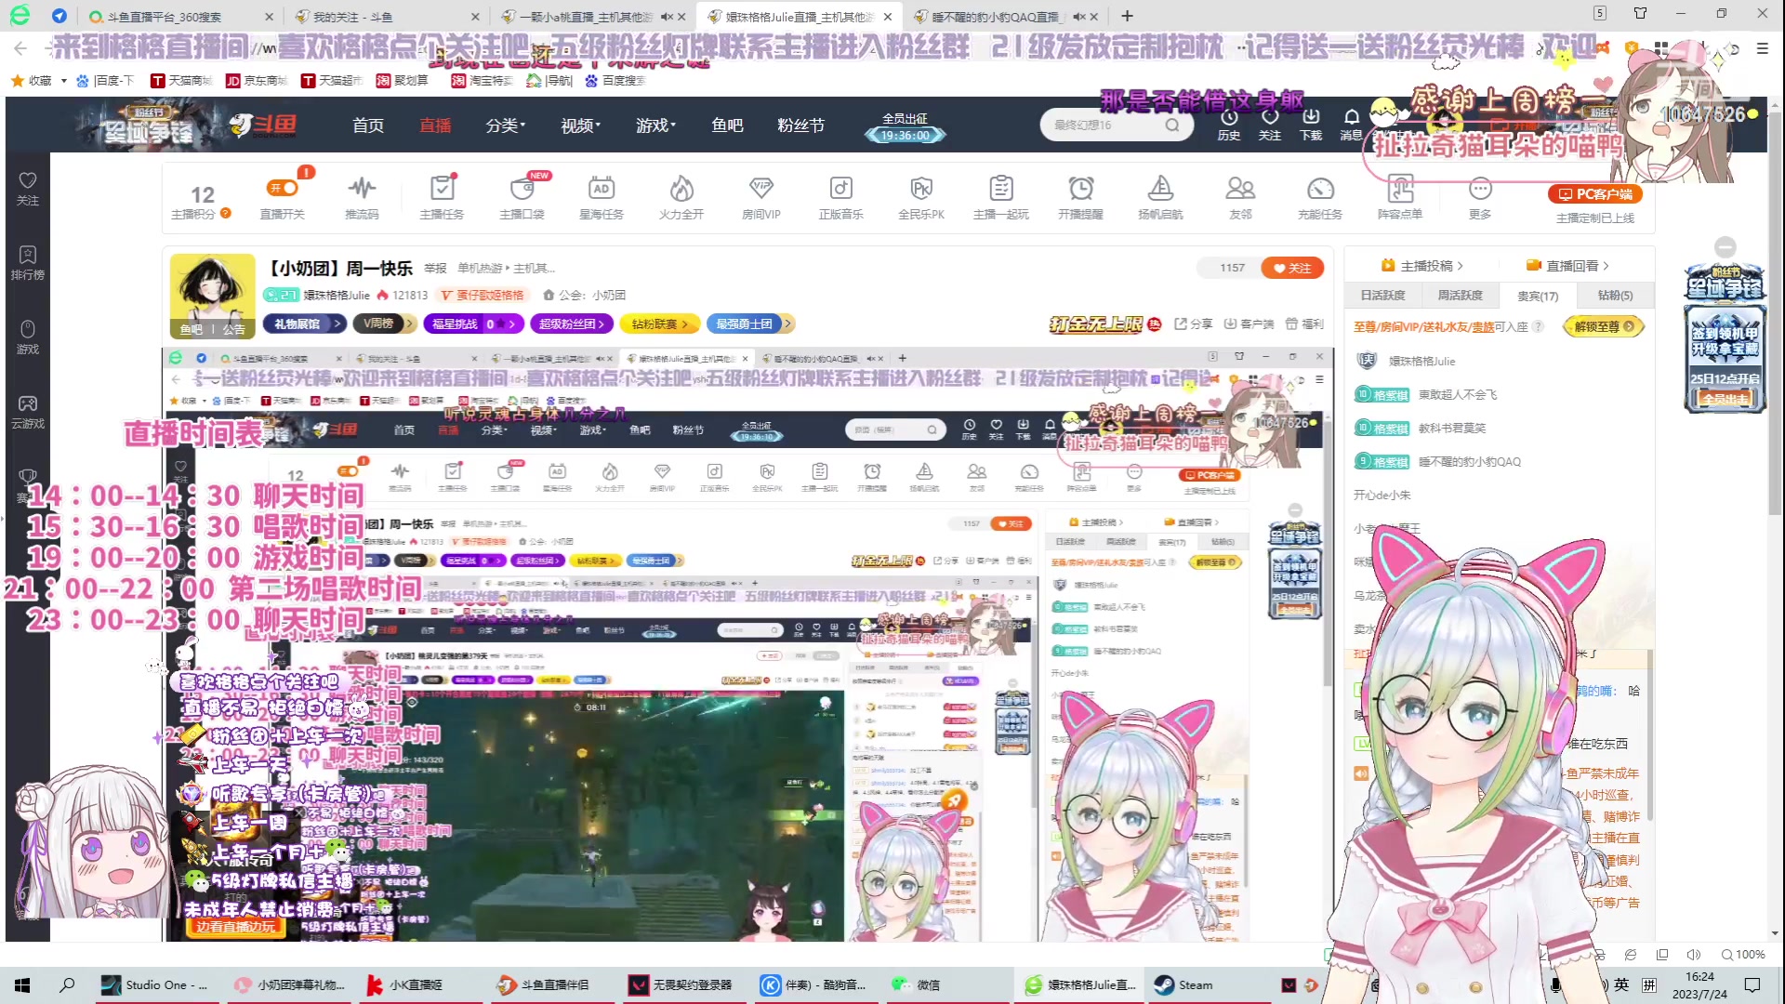Switch to the 周活跃度 tab
This screenshot has height=1004, width=1785.
click(x=1460, y=296)
